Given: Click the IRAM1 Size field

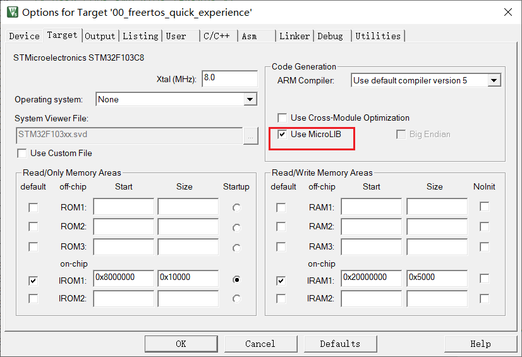Looking at the screenshot, I should [x=437, y=278].
